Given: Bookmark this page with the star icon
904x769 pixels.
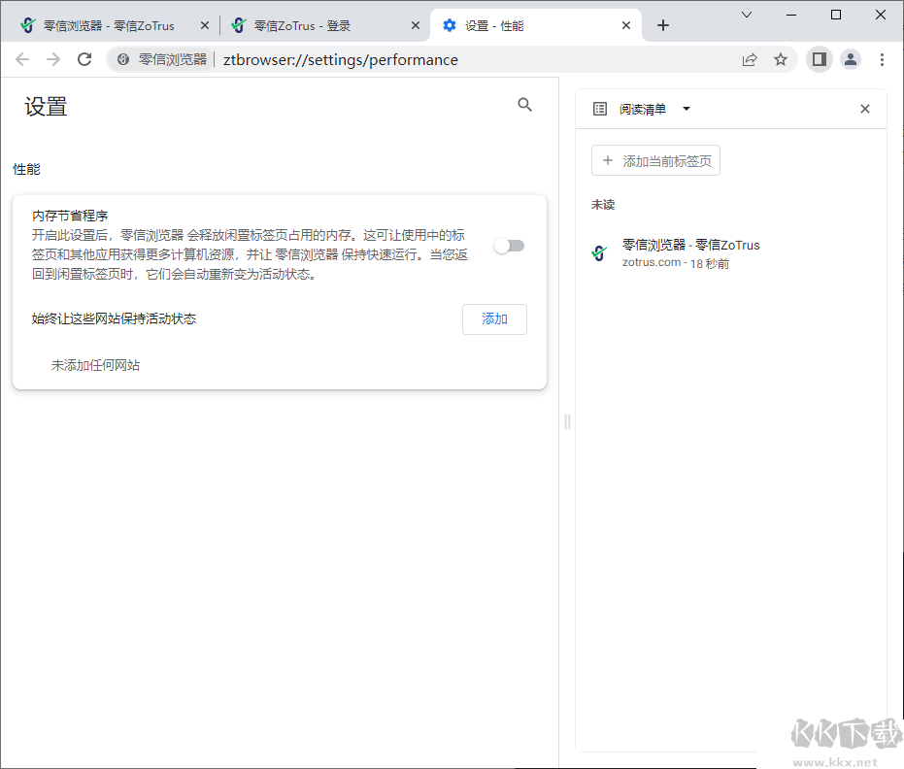Looking at the screenshot, I should point(781,59).
